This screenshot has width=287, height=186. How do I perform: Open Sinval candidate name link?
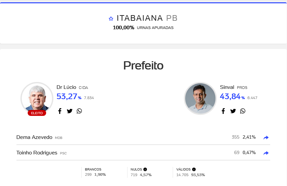(227, 87)
